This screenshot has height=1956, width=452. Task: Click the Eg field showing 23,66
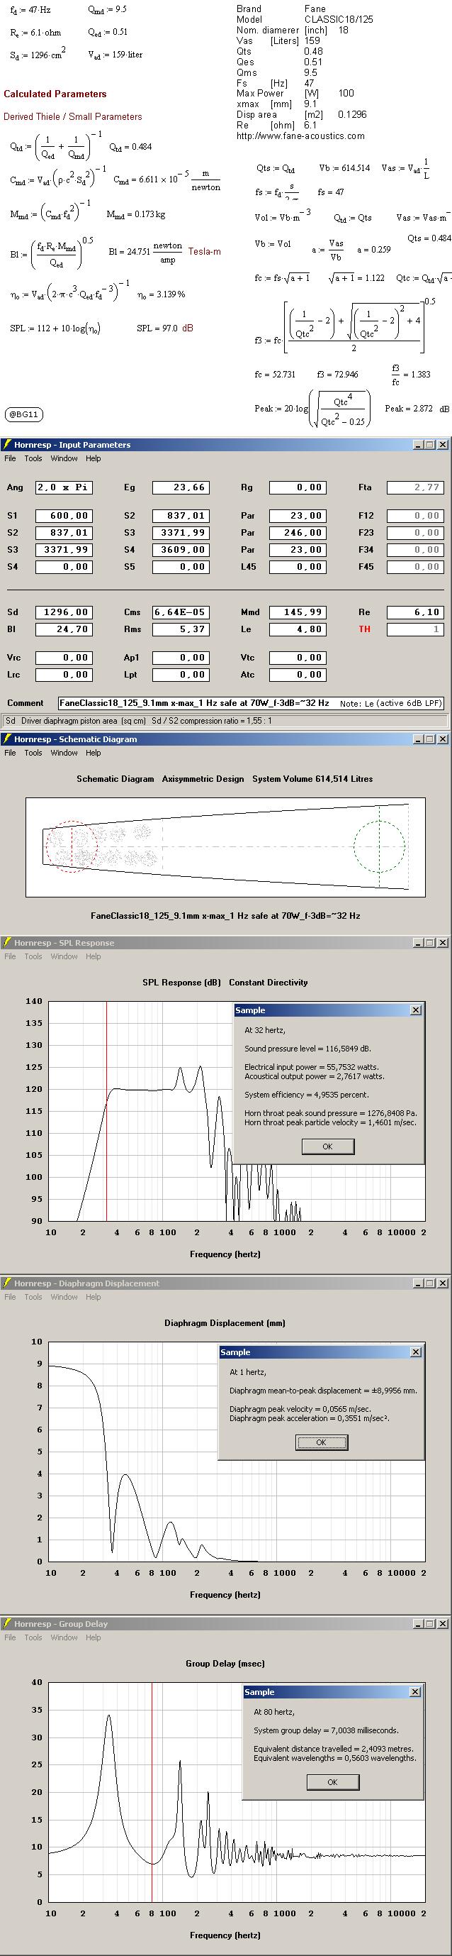pyautogui.click(x=181, y=487)
